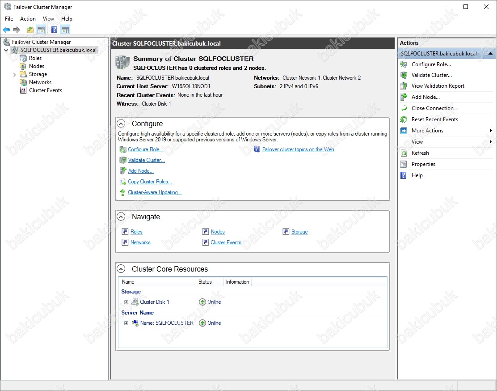Click the Storage shortcut icon under Navigate
This screenshot has width=497, height=391.
286,232
